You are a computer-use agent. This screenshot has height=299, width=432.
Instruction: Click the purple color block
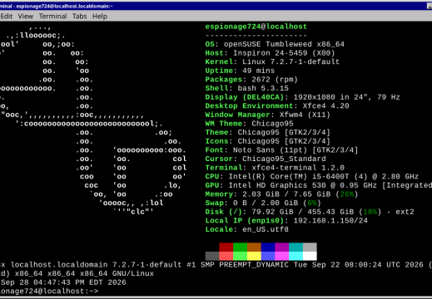(282, 248)
